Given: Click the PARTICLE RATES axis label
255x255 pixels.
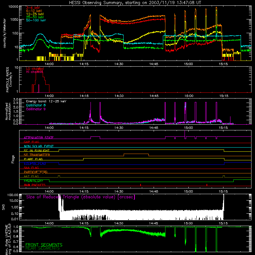Looking at the screenshot, I should pyautogui.click(x=9, y=80).
